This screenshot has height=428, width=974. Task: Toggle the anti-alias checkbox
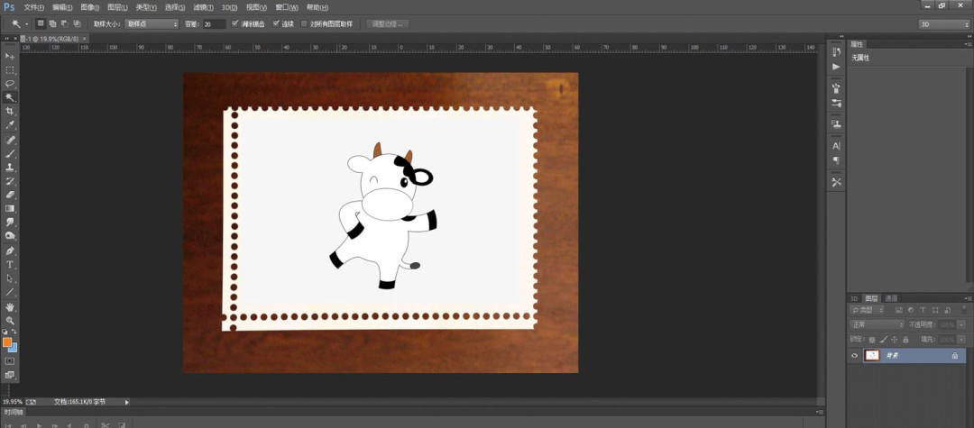click(234, 23)
